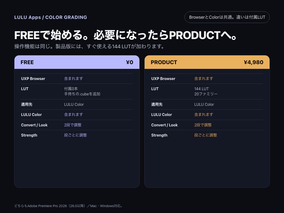Image resolution: width=284 pixels, height=213 pixels.
Task: Click the ¥0 price
Action: [x=130, y=62]
